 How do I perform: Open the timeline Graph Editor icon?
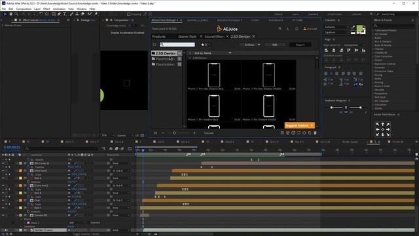[x=130, y=149]
